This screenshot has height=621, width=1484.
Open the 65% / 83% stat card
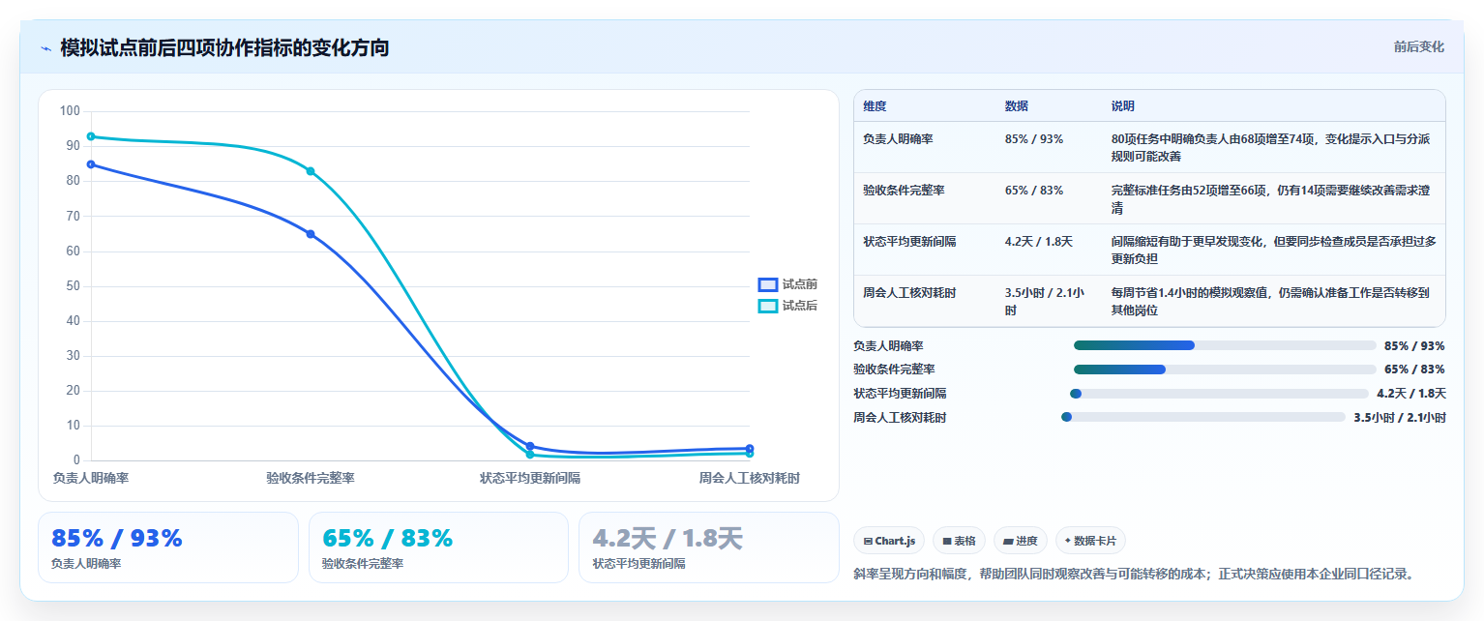pyautogui.click(x=438, y=547)
